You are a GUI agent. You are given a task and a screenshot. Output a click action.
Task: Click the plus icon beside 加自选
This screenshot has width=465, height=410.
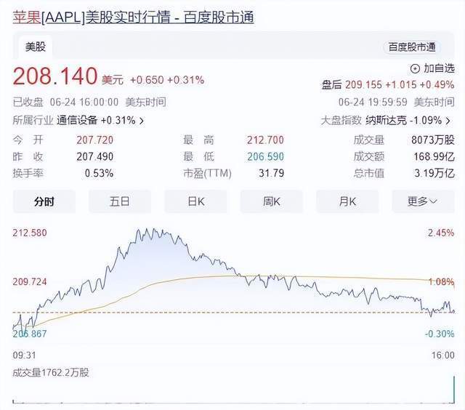[415, 68]
